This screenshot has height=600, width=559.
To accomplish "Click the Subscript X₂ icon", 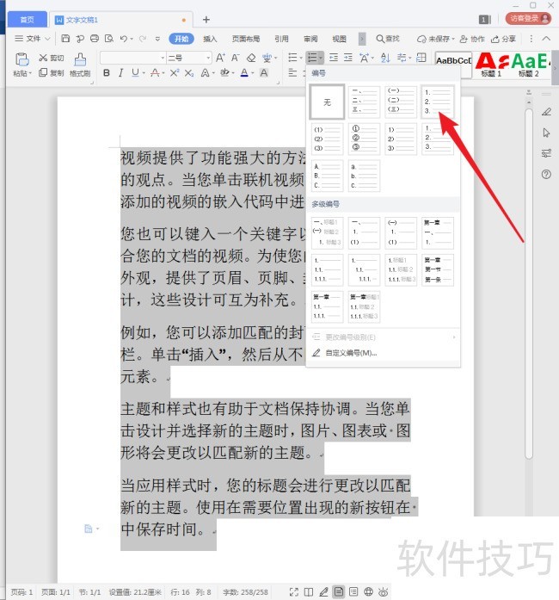I will 189,72.
